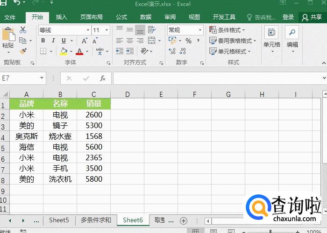Click the wén phonetic guide icon
This screenshot has height=233, width=327.
coord(100,51)
